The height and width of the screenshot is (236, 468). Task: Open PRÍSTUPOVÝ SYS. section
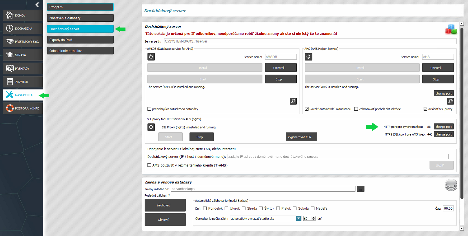pyautogui.click(x=23, y=41)
